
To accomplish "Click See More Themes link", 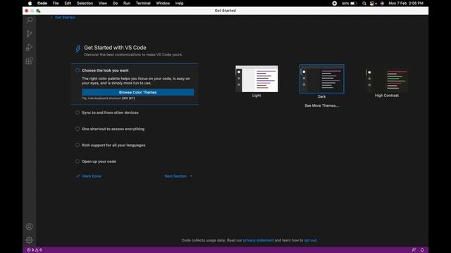I will pyautogui.click(x=321, y=105).
